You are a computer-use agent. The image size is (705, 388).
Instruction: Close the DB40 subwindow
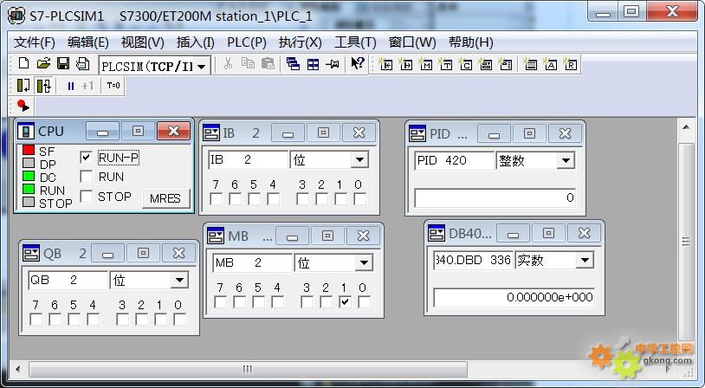pos(584,233)
